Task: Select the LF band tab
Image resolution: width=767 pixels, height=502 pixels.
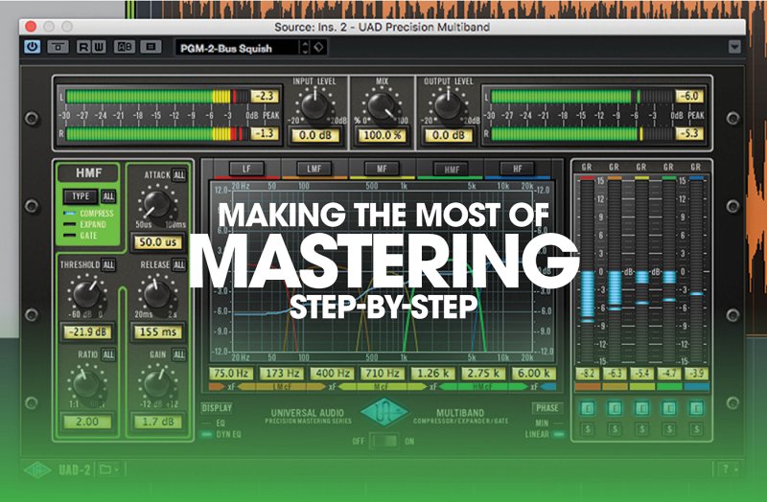Action: [x=247, y=170]
